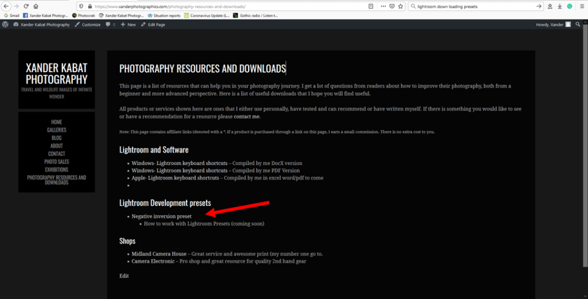The image size is (588, 299).
Task: Open Xander Kabat Photography dashboard link in admin bar
Action: pyautogui.click(x=41, y=24)
